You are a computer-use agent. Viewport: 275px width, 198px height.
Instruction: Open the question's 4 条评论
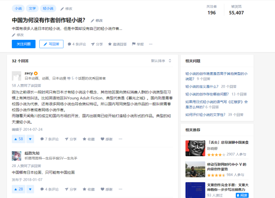tap(77, 44)
